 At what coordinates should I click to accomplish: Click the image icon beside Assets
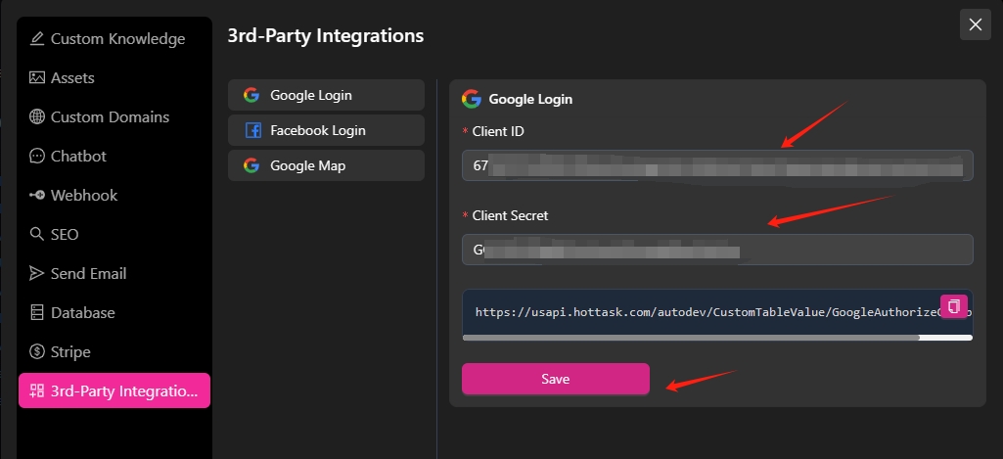[x=37, y=77]
